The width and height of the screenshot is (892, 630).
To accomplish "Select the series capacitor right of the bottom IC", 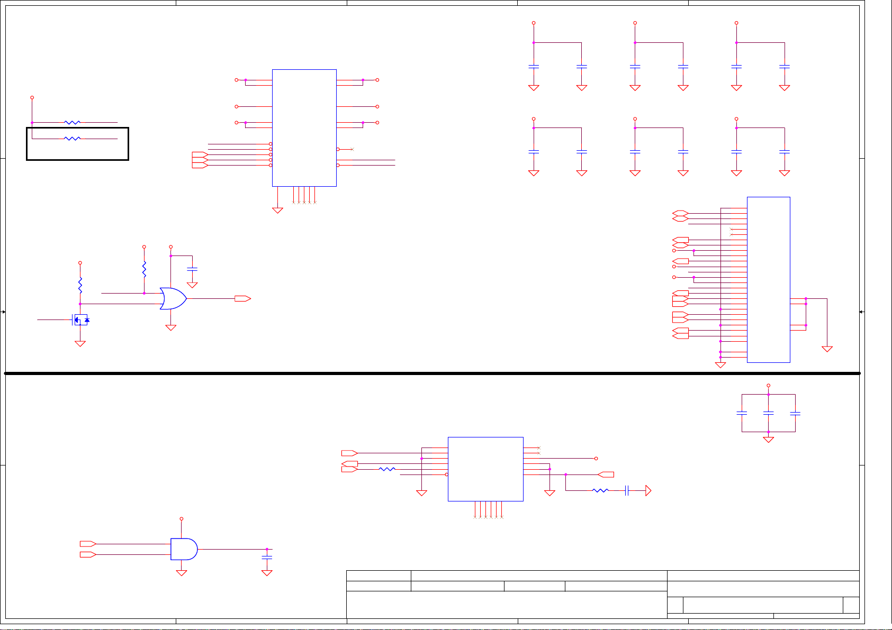I will [x=627, y=490].
